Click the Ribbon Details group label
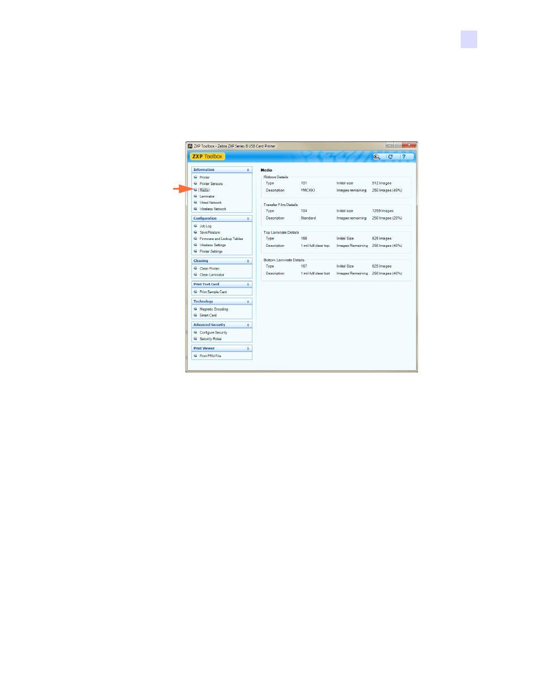Viewport: 540px width, 699px height. click(276, 177)
